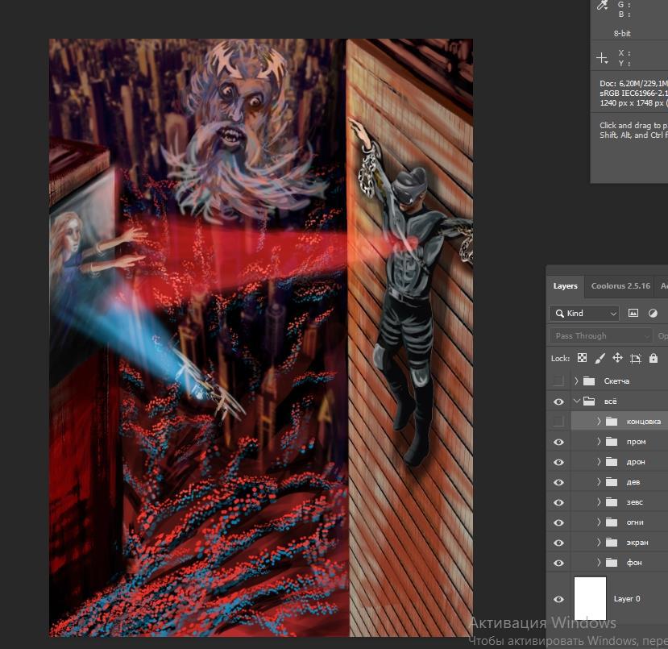
Task: Open the Pass Through blend mode dropdown
Action: pos(601,335)
